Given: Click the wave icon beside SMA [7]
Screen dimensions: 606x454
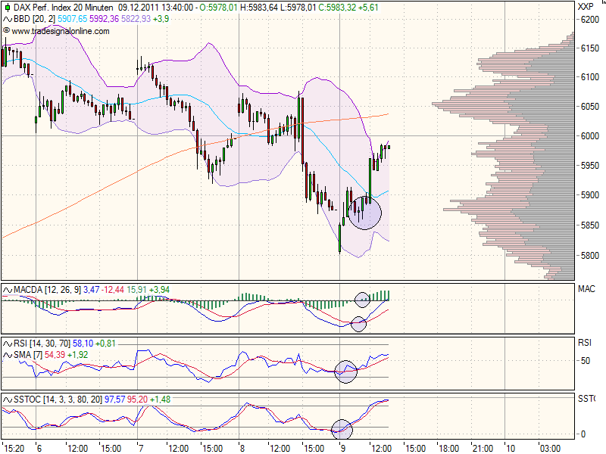Looking at the screenshot, I should [8, 354].
